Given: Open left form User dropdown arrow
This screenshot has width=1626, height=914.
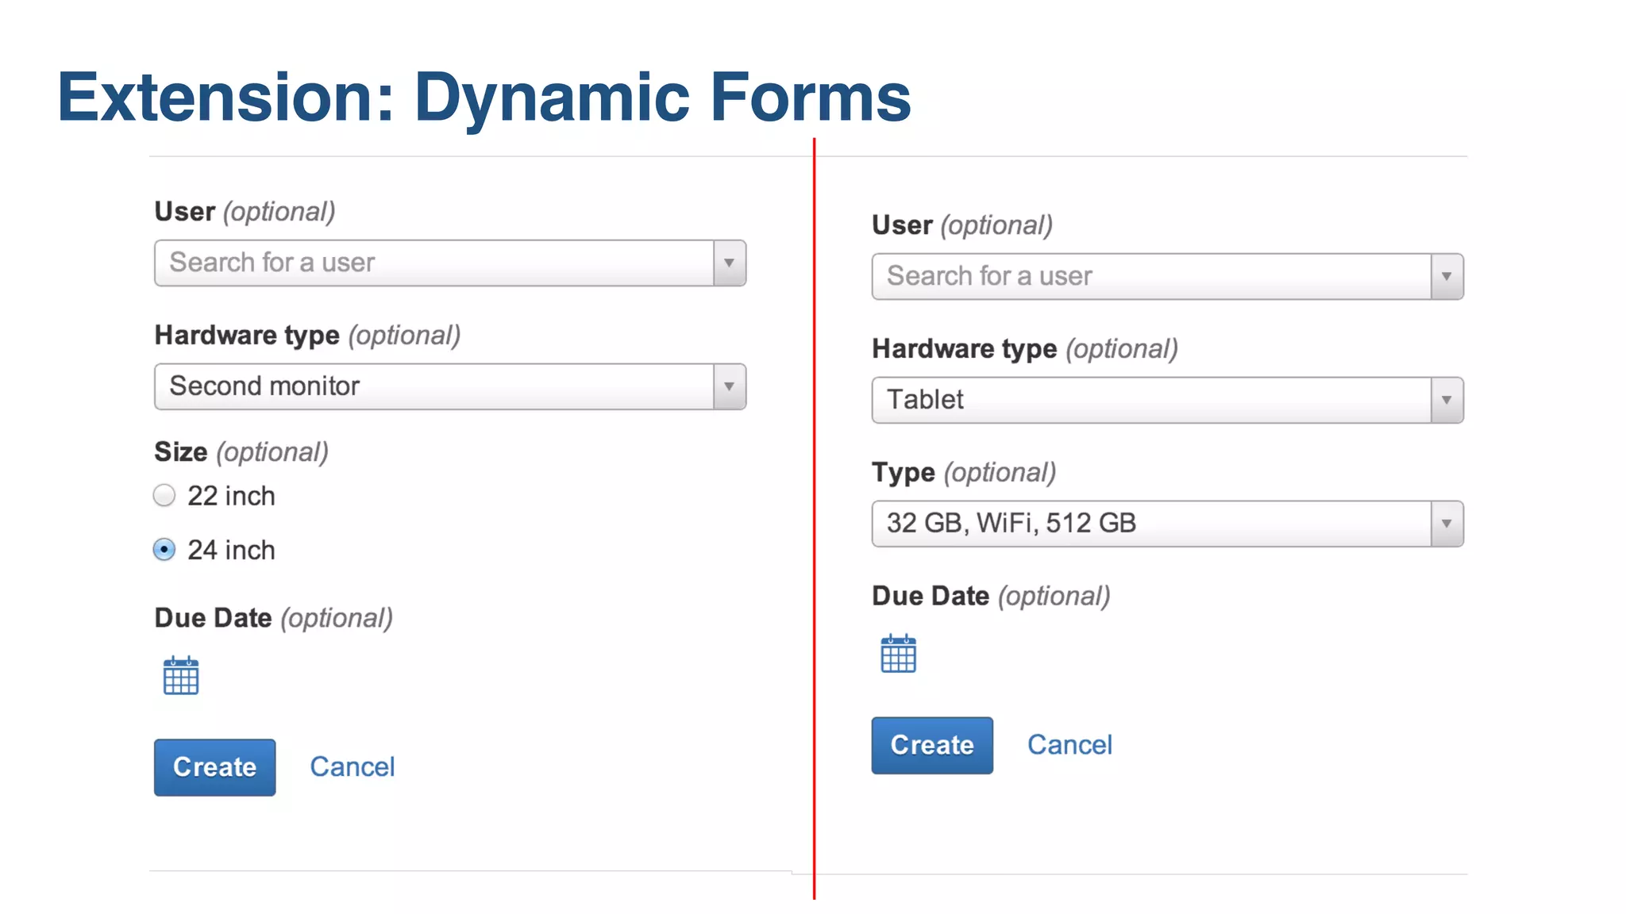Looking at the screenshot, I should click(x=729, y=263).
